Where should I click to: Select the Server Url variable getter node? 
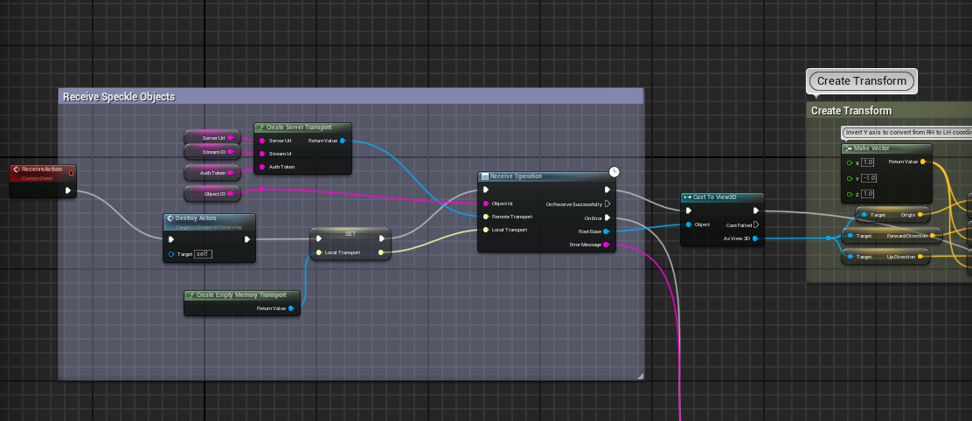(212, 137)
